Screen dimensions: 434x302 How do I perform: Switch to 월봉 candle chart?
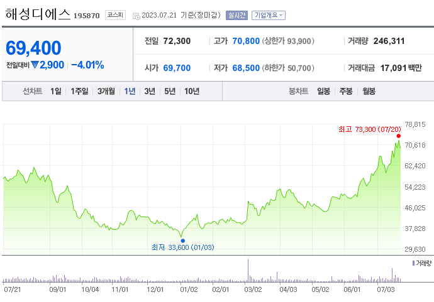(369, 91)
